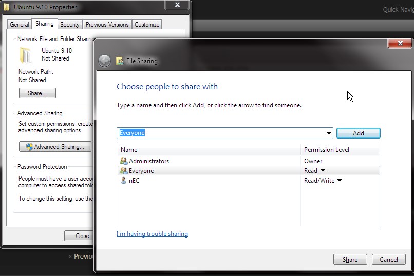
Task: Open the I'm having trouble sharing link
Action: pyautogui.click(x=152, y=234)
